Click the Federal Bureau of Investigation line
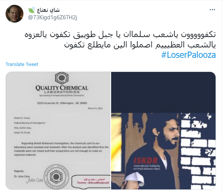The height and width of the screenshot is (192, 223). tap(30, 123)
